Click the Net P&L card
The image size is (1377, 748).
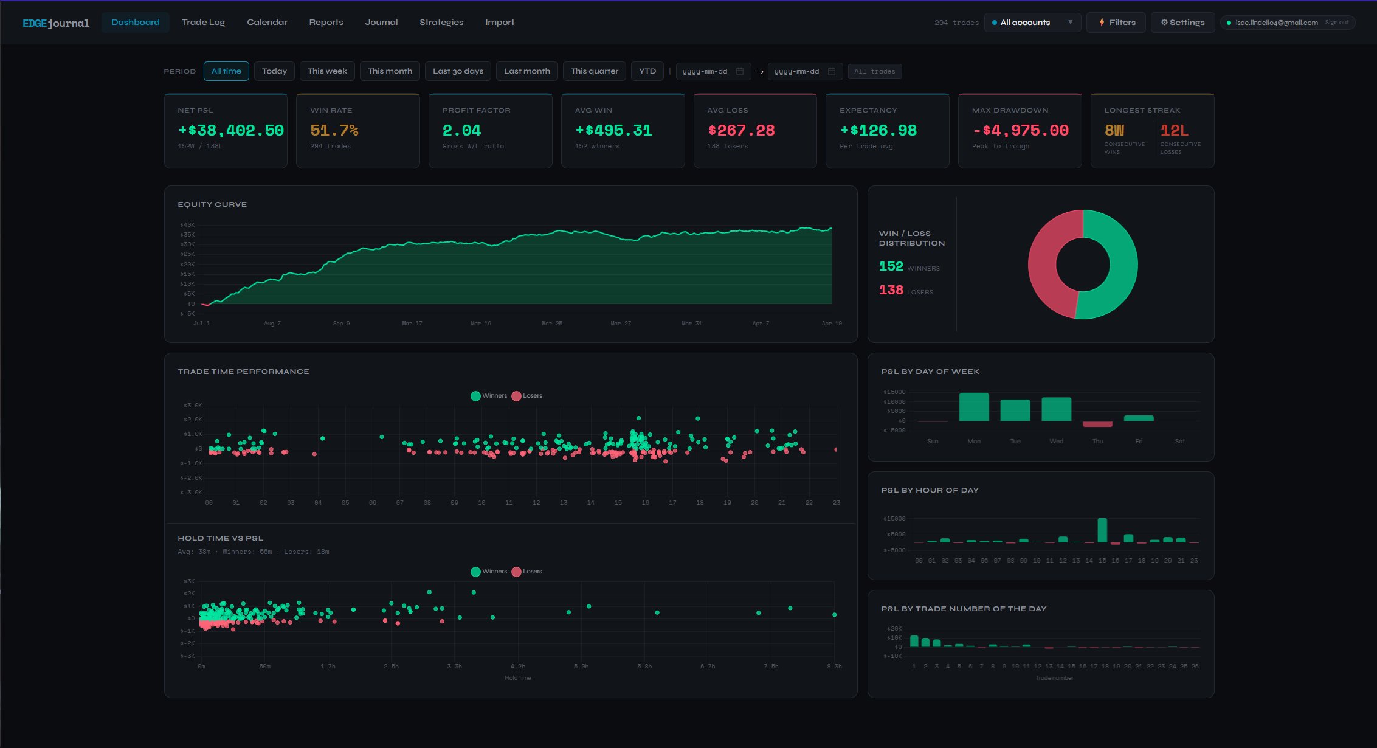pos(226,131)
